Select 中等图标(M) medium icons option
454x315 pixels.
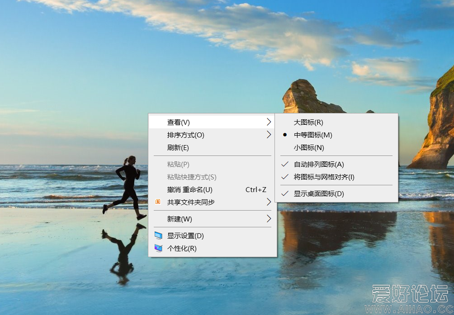(x=313, y=135)
